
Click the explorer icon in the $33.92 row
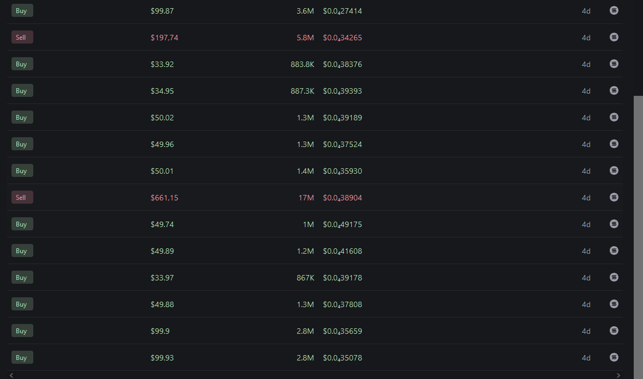614,64
